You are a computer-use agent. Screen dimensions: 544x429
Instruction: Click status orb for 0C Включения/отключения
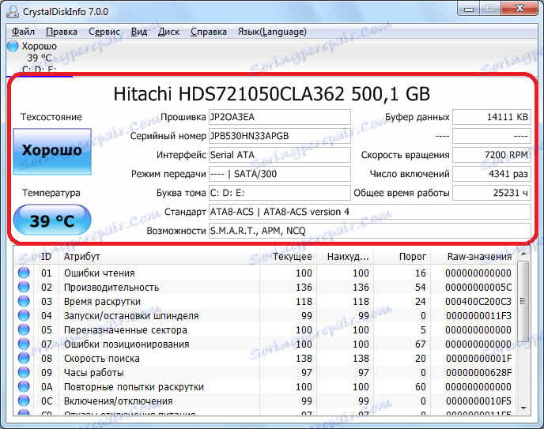pyautogui.click(x=24, y=401)
